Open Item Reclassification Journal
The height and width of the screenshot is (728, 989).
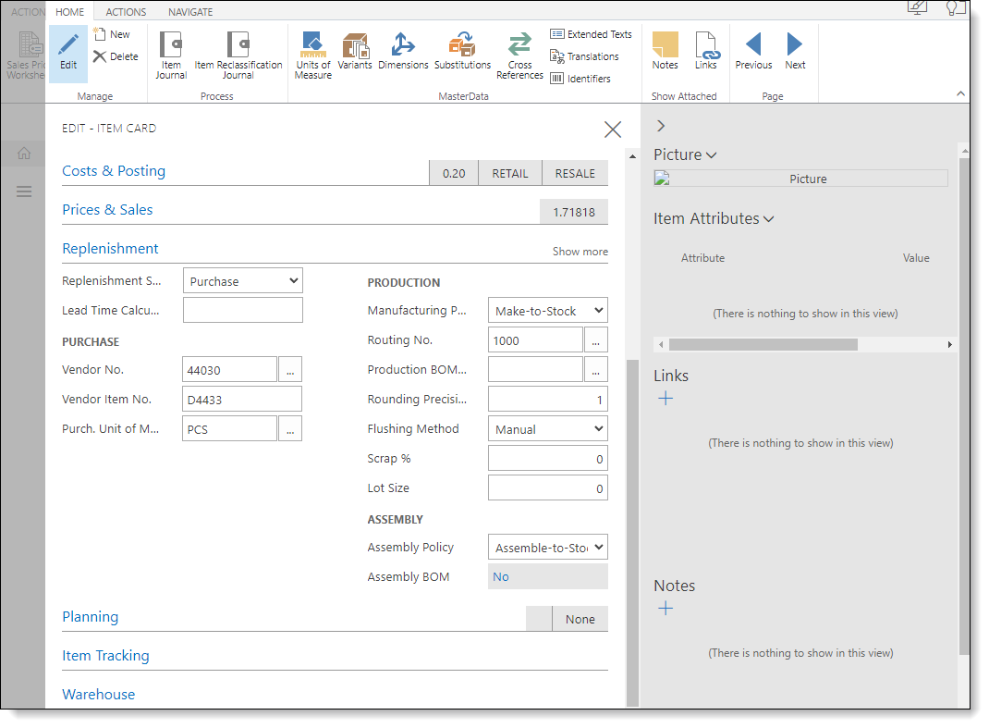[238, 56]
